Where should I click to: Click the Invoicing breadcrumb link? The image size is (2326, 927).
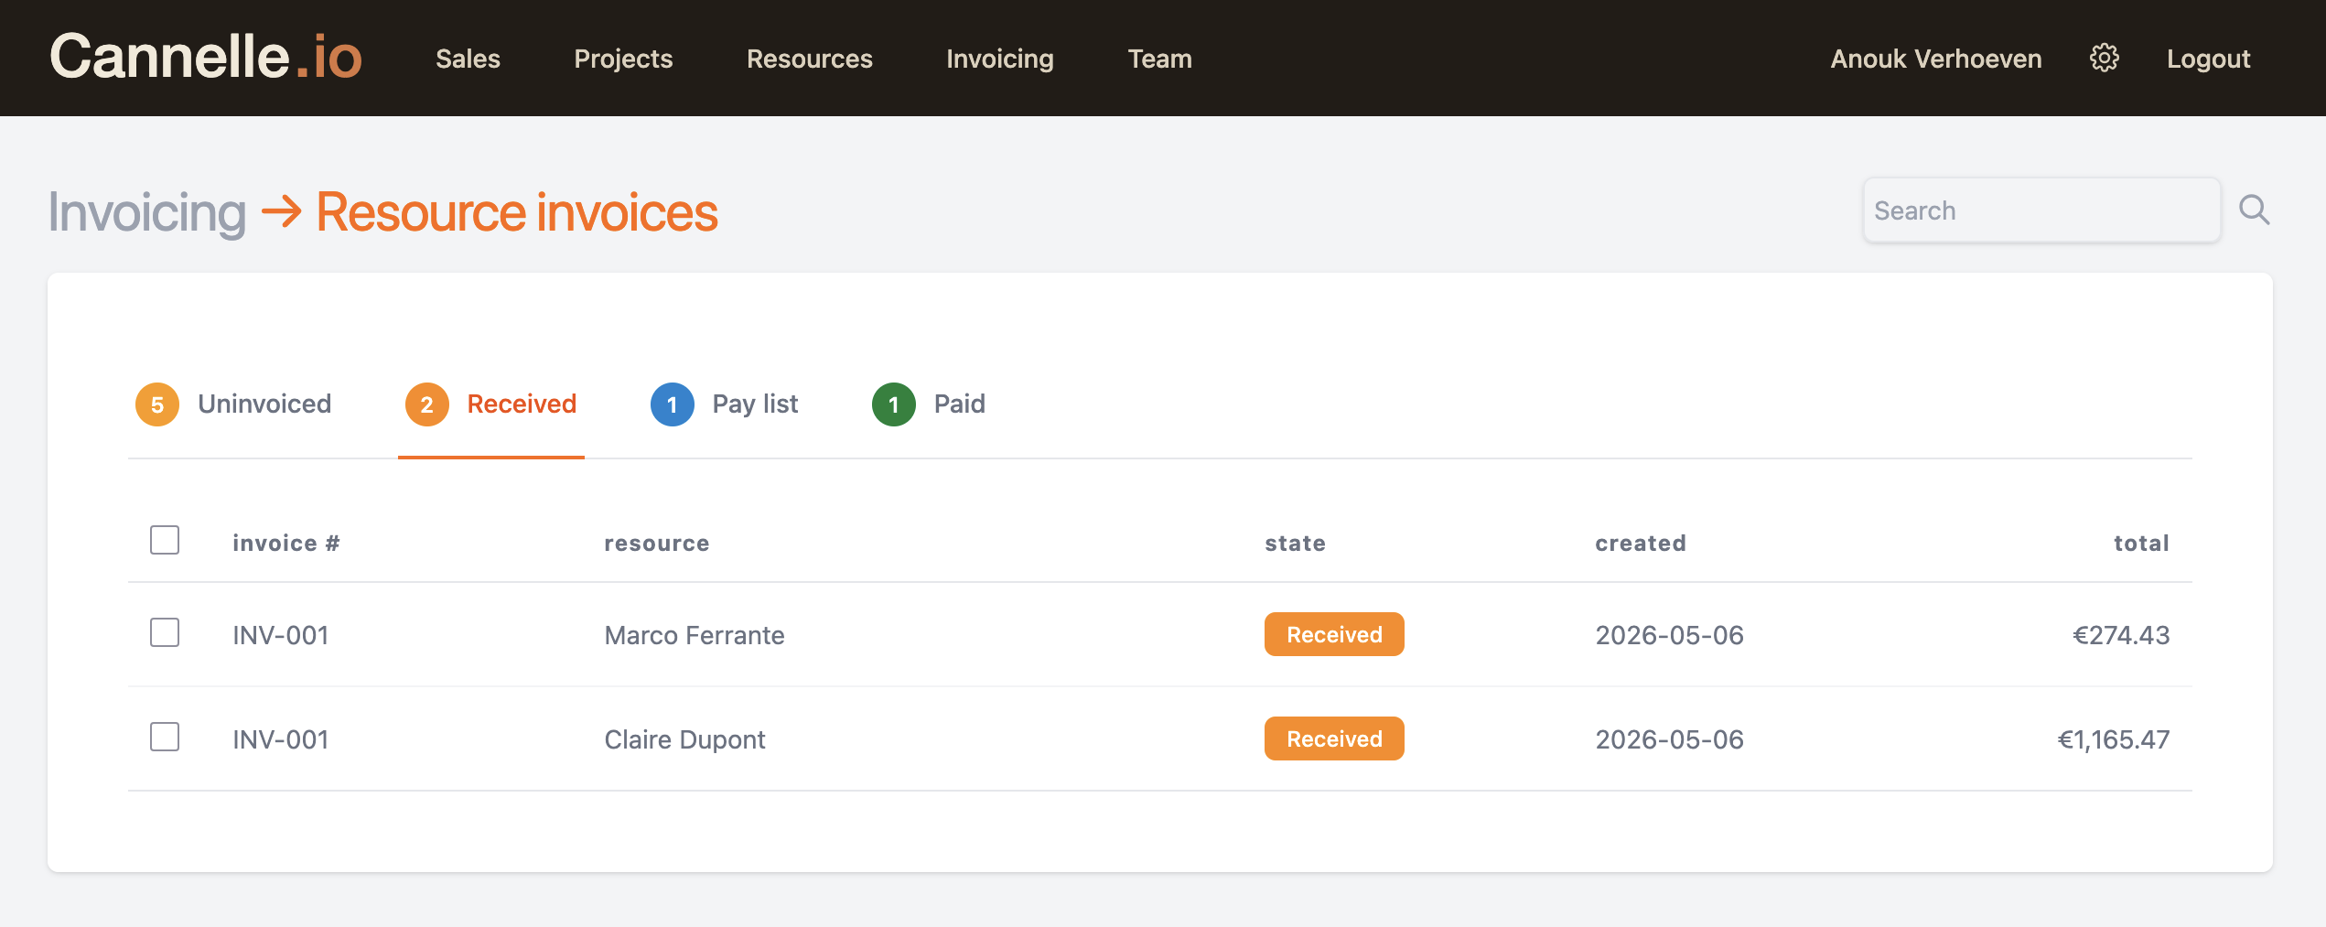pyautogui.click(x=147, y=212)
